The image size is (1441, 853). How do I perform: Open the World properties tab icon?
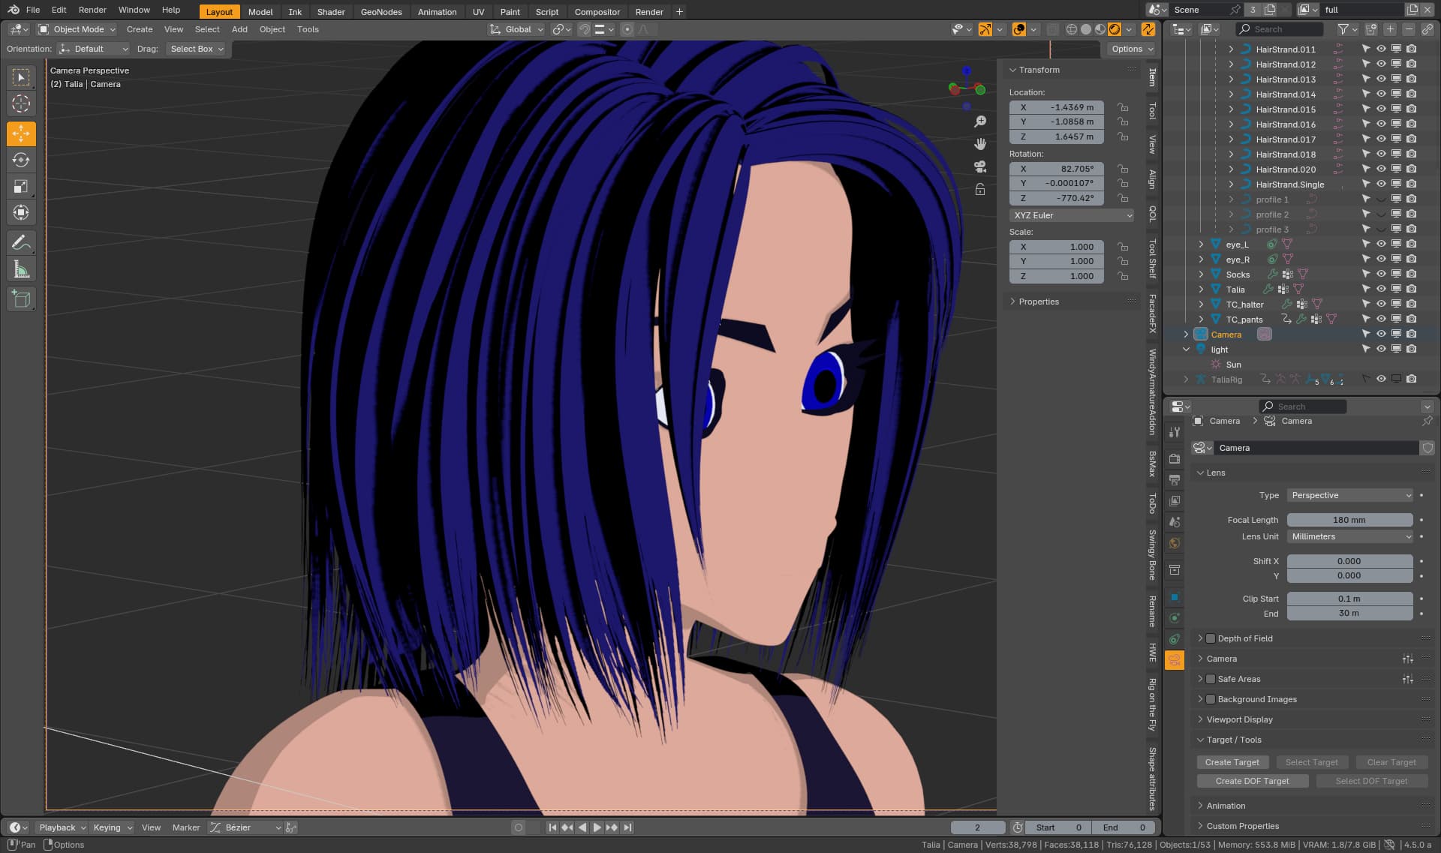point(1175,543)
